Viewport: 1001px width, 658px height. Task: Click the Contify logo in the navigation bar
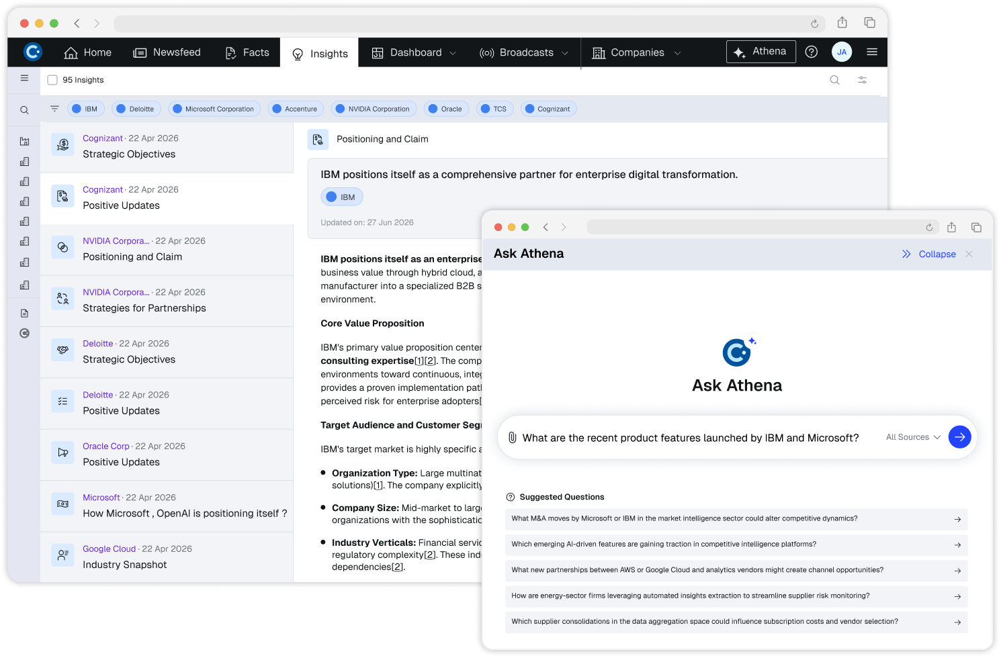pos(33,52)
